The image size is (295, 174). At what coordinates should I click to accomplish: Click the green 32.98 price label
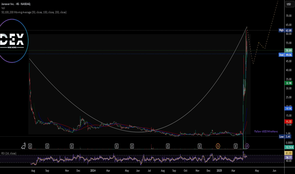click(289, 83)
